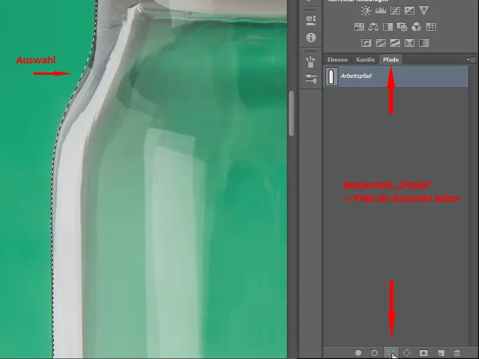479x359 pixels.
Task: Open the 3D panel from the collapsed strip
Action: click(311, 20)
